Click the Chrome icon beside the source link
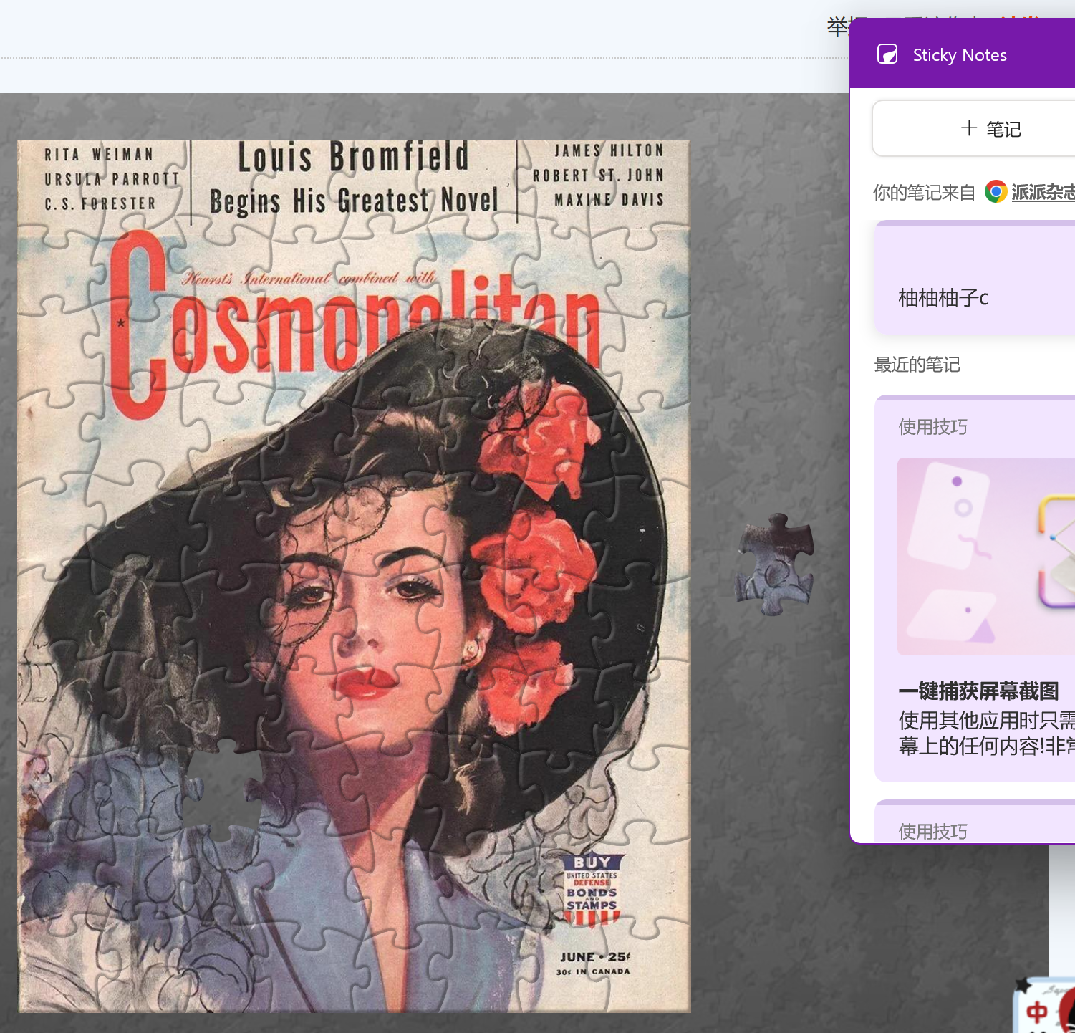Screen dimensions: 1075x1033 (x=996, y=192)
